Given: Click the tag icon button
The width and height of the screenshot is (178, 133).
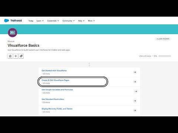Looking at the screenshot, I should click(x=21, y=56).
